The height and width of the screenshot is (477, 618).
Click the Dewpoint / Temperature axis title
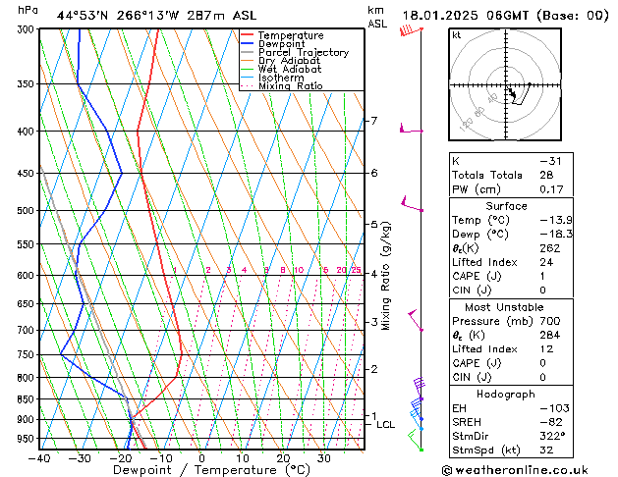coord(211,470)
